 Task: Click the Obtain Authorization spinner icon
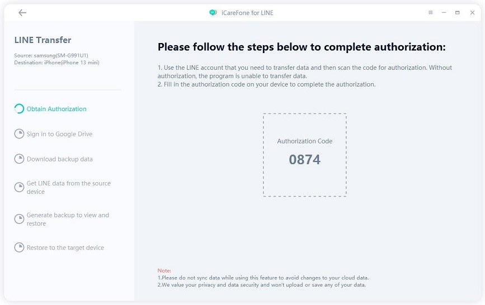click(x=19, y=109)
